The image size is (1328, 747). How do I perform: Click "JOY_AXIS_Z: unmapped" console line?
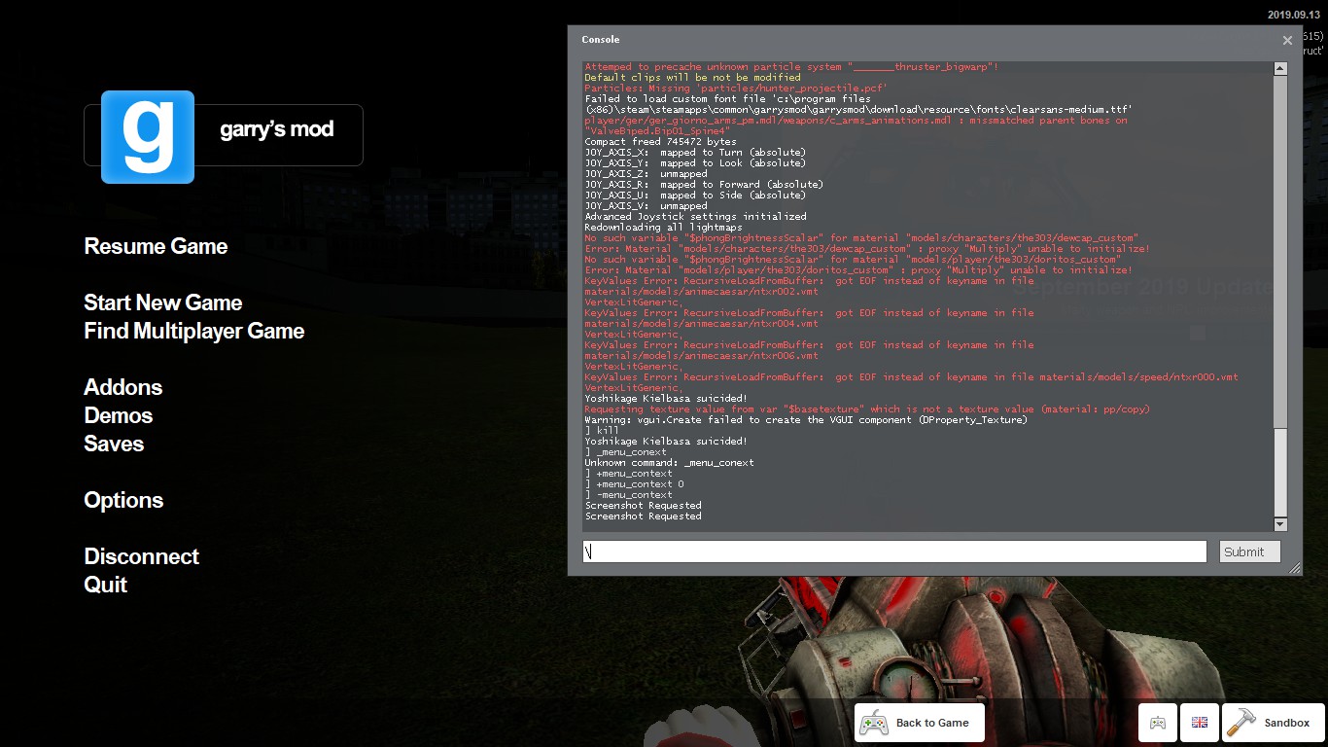coord(646,174)
